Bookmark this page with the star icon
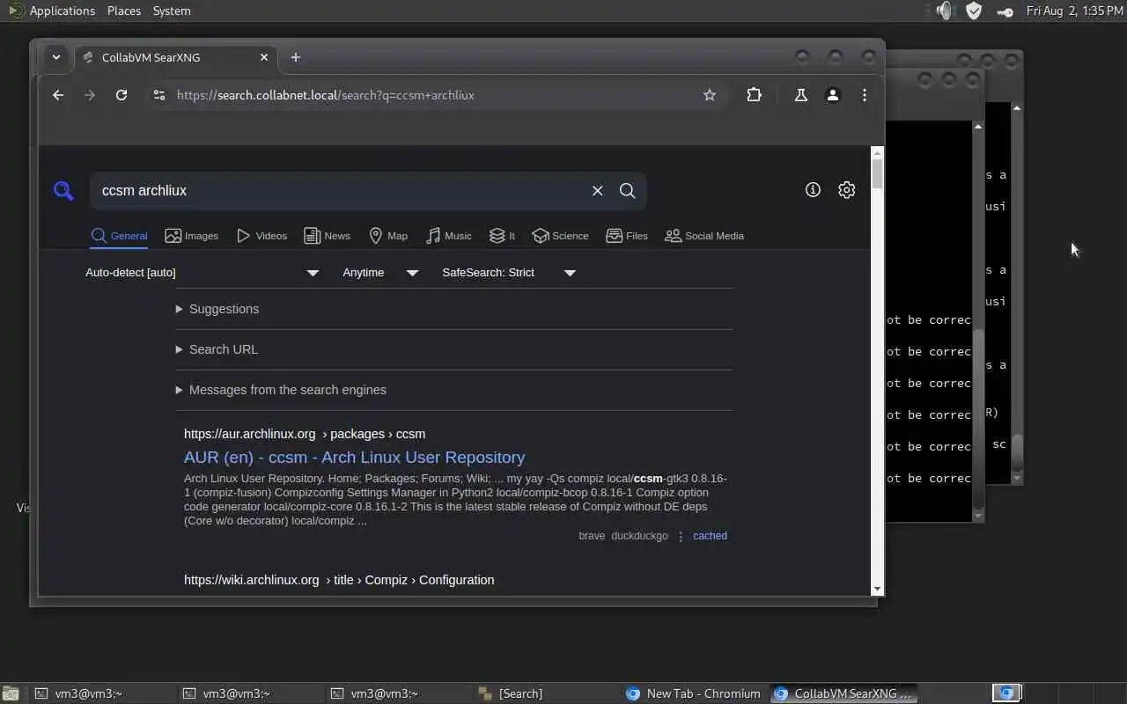1127x704 pixels. pyautogui.click(x=710, y=95)
